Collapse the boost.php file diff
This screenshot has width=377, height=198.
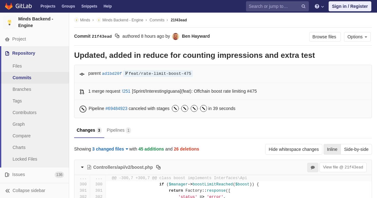(82, 167)
